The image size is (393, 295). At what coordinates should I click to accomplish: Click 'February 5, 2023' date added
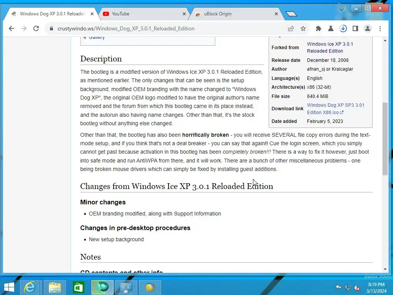tap(325, 121)
